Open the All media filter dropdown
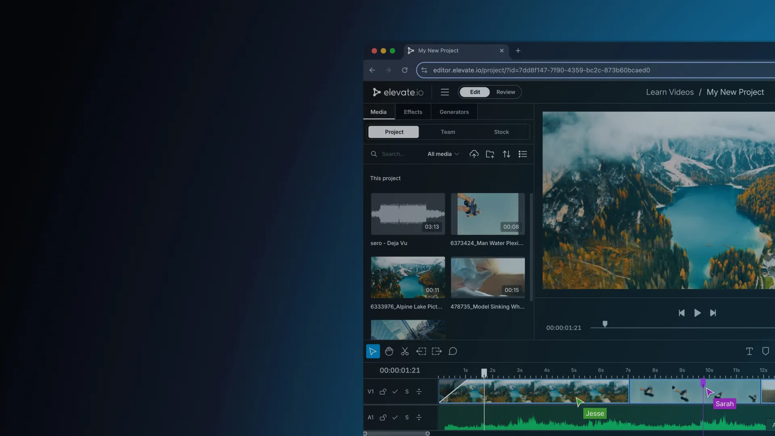Screen dimensions: 775x436 coord(443,154)
